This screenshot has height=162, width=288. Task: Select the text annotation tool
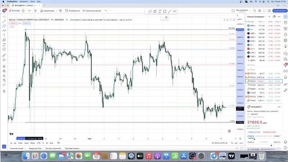(x=4, y=35)
